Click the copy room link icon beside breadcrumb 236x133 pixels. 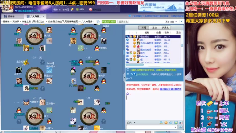(x=98, y=22)
